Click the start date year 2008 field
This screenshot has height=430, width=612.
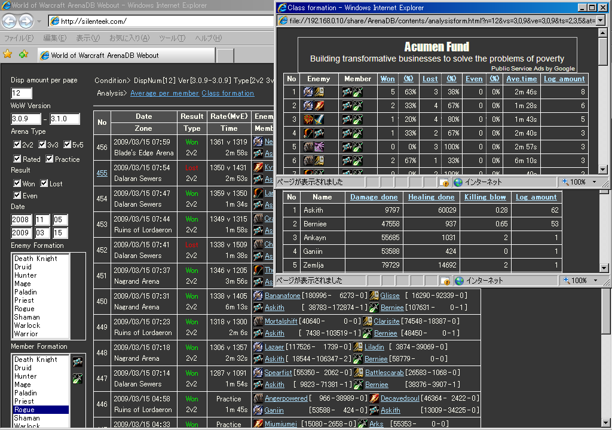click(x=21, y=220)
